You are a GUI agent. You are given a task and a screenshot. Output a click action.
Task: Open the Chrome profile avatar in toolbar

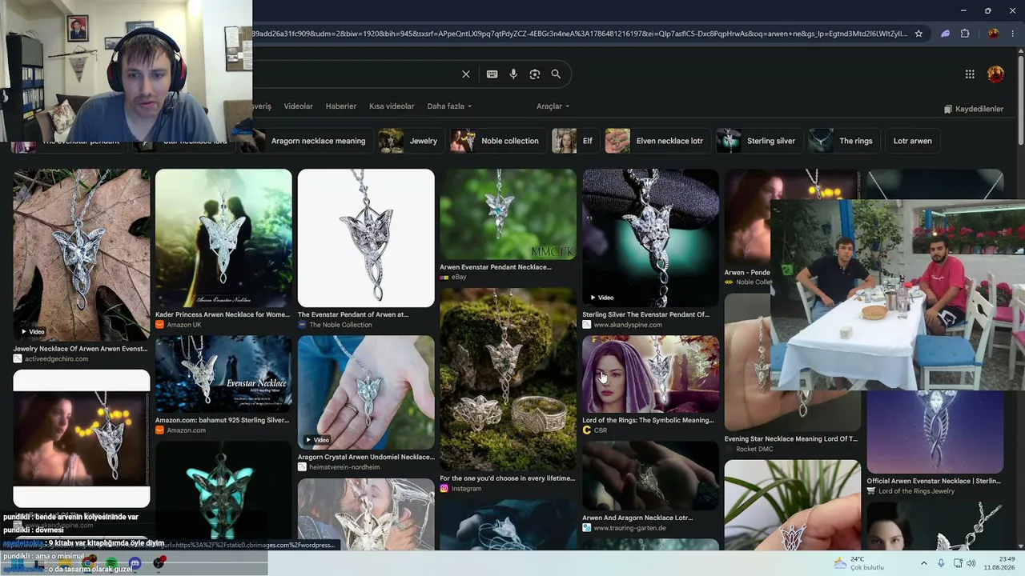[994, 34]
